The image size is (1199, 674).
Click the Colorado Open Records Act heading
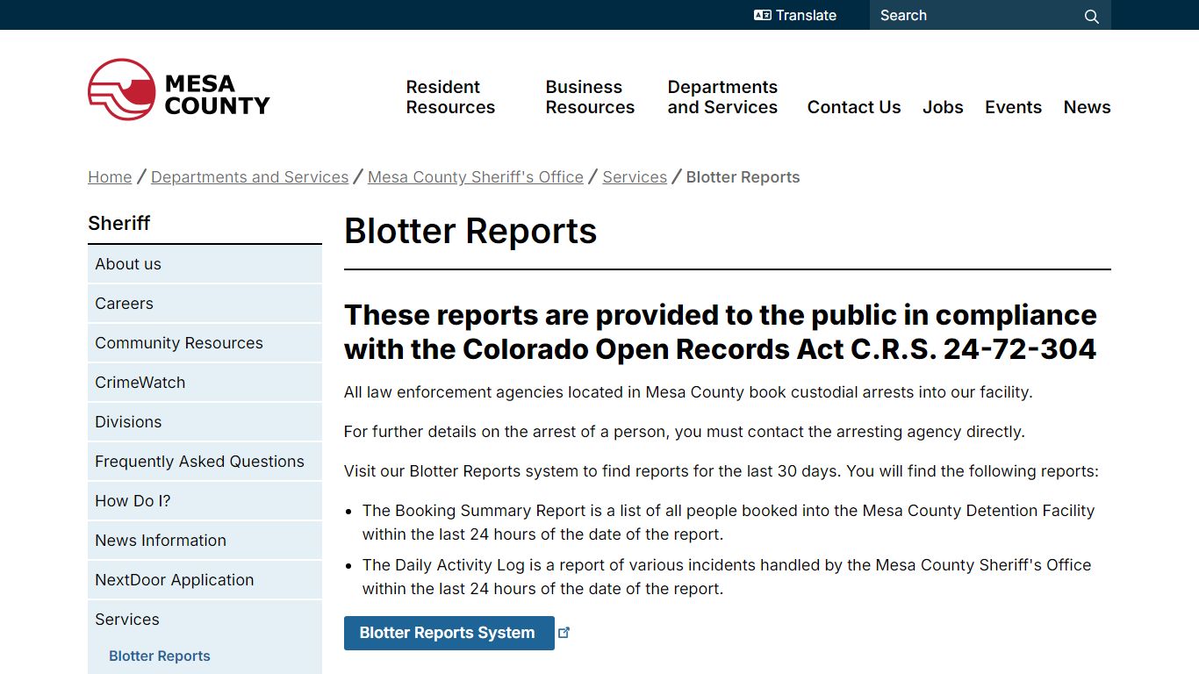pos(721,332)
